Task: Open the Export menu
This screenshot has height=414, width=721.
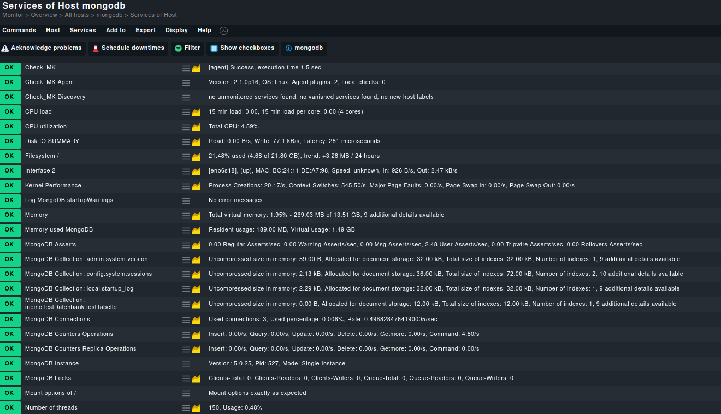Action: [x=145, y=31]
